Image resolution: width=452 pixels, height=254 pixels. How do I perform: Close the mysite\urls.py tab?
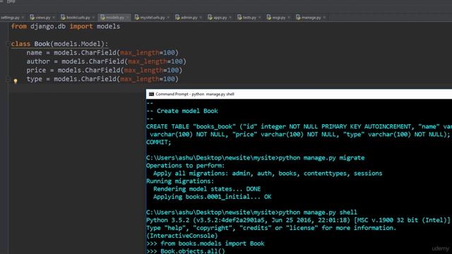pyautogui.click(x=168, y=18)
